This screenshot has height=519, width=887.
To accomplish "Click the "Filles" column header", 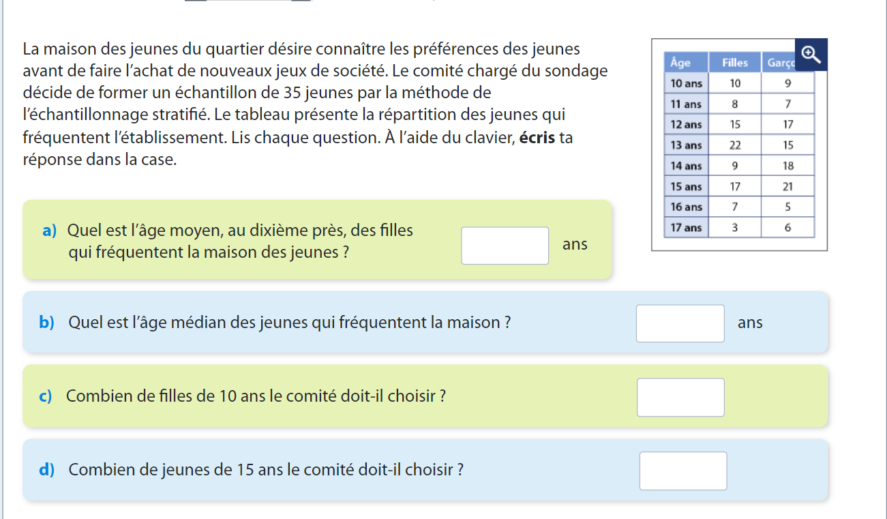I will pos(735,63).
